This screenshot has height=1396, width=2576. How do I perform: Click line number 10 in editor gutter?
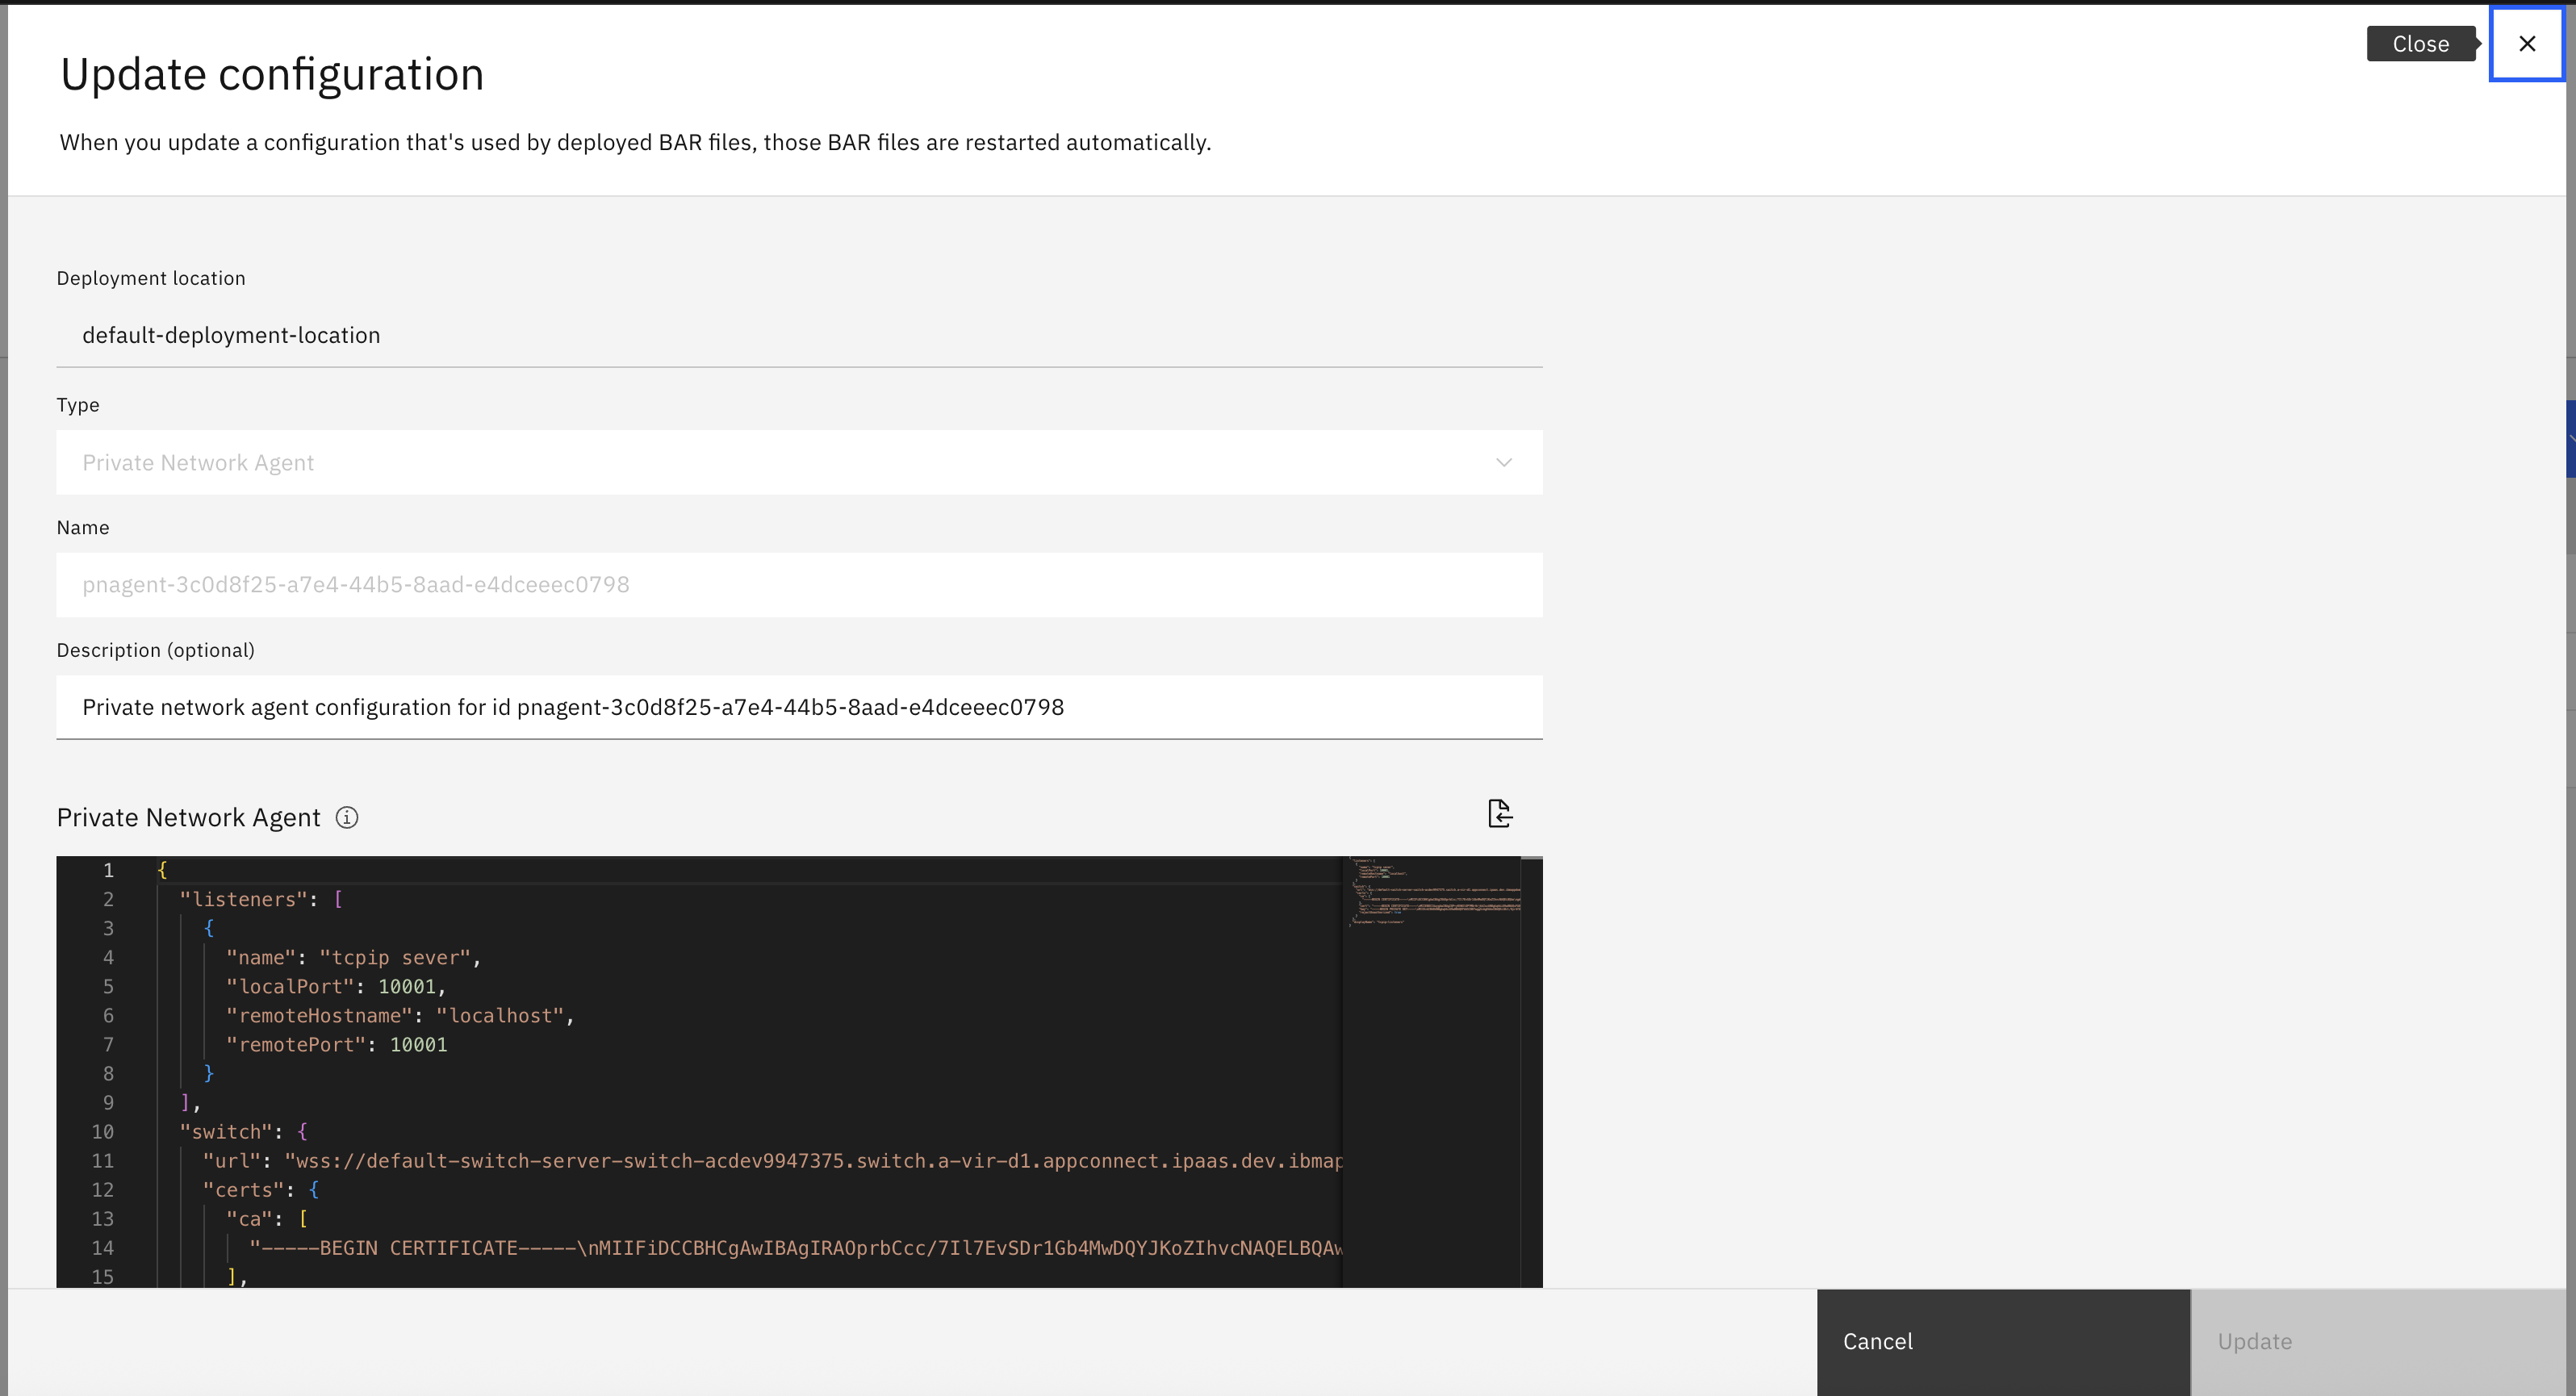(103, 1132)
